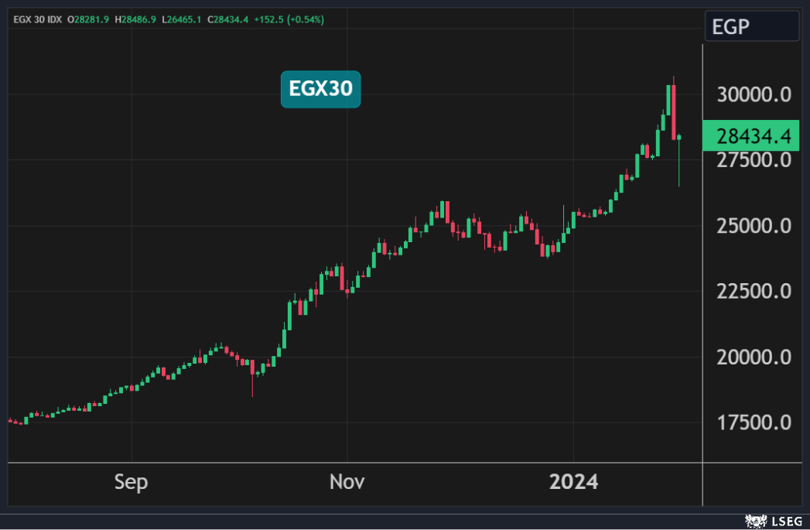The width and height of the screenshot is (810, 530).
Task: Click the Sep label on time axis
Action: point(131,482)
